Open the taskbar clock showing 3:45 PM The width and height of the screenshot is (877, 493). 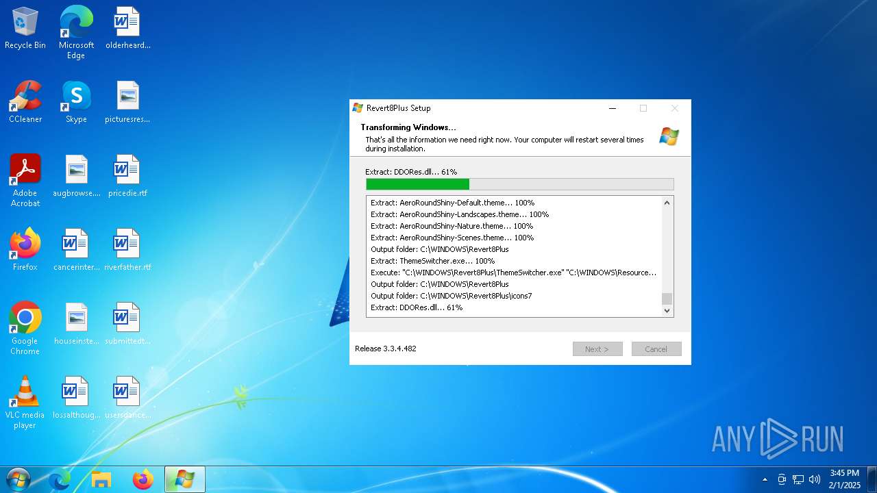click(844, 479)
